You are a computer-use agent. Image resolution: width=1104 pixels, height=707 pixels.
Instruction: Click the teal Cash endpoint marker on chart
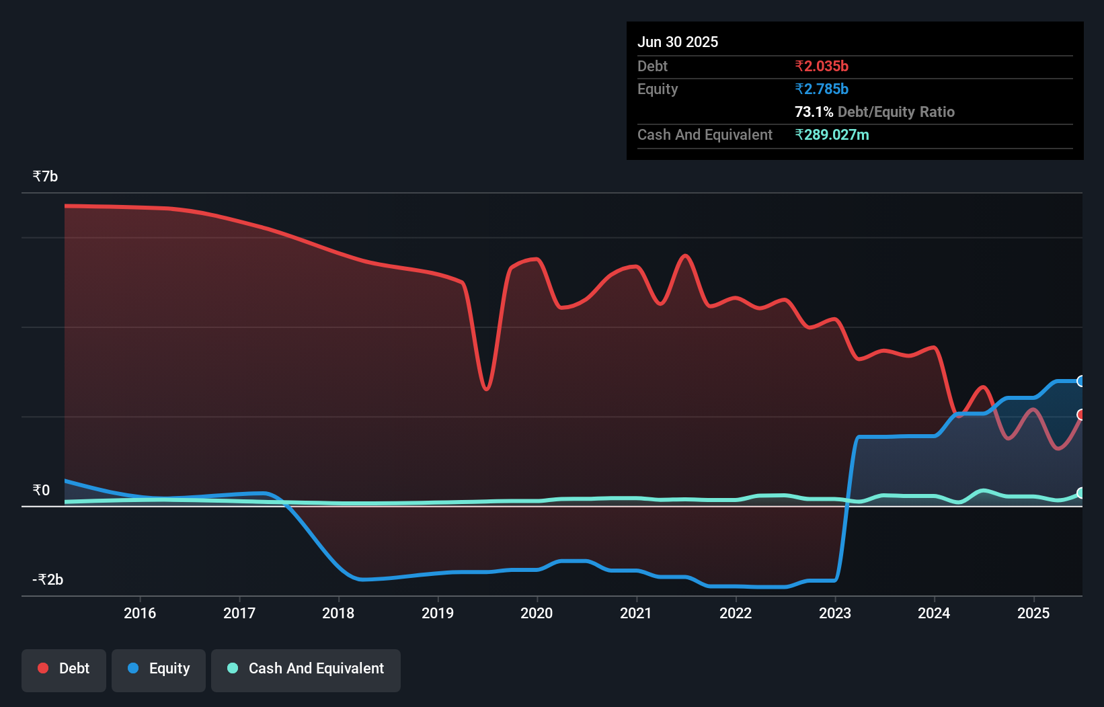(1080, 493)
